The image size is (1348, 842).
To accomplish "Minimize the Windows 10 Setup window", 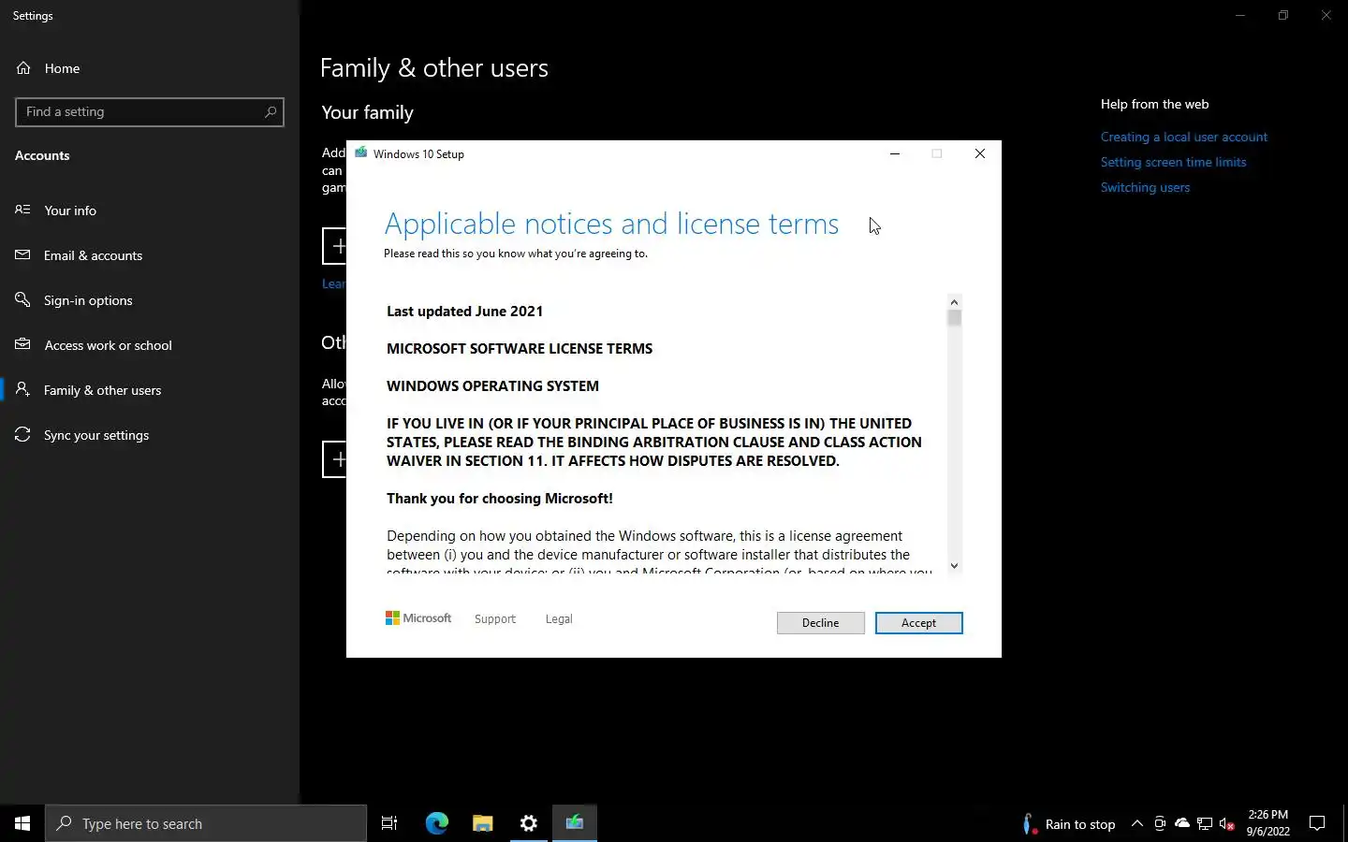I will [x=895, y=153].
